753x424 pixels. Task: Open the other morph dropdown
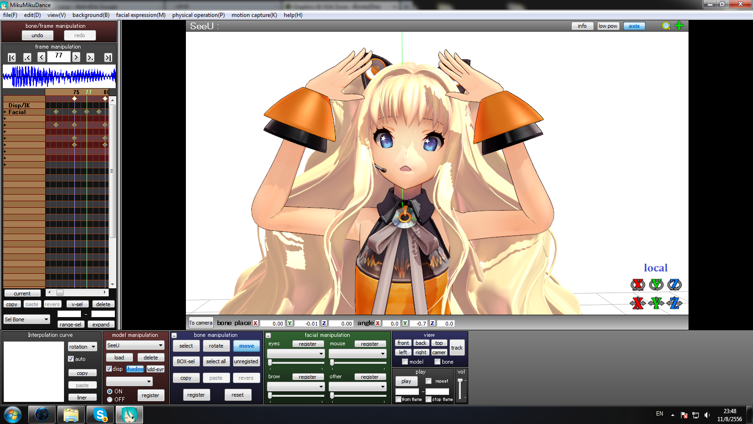coord(358,386)
